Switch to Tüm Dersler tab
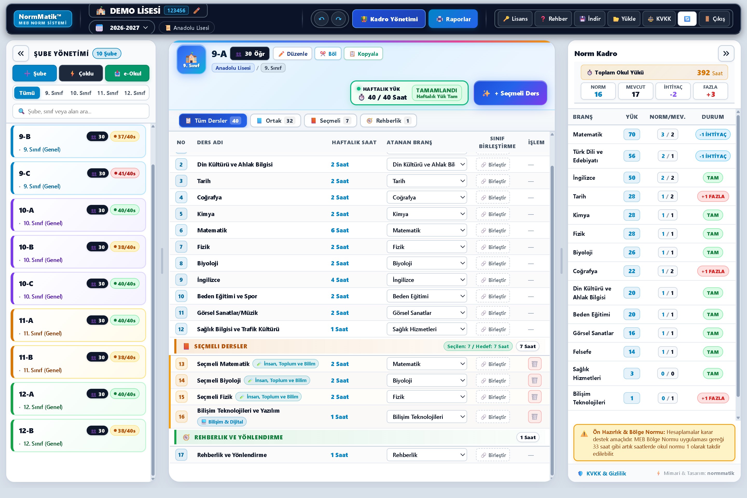This screenshot has height=498, width=747. (x=213, y=121)
